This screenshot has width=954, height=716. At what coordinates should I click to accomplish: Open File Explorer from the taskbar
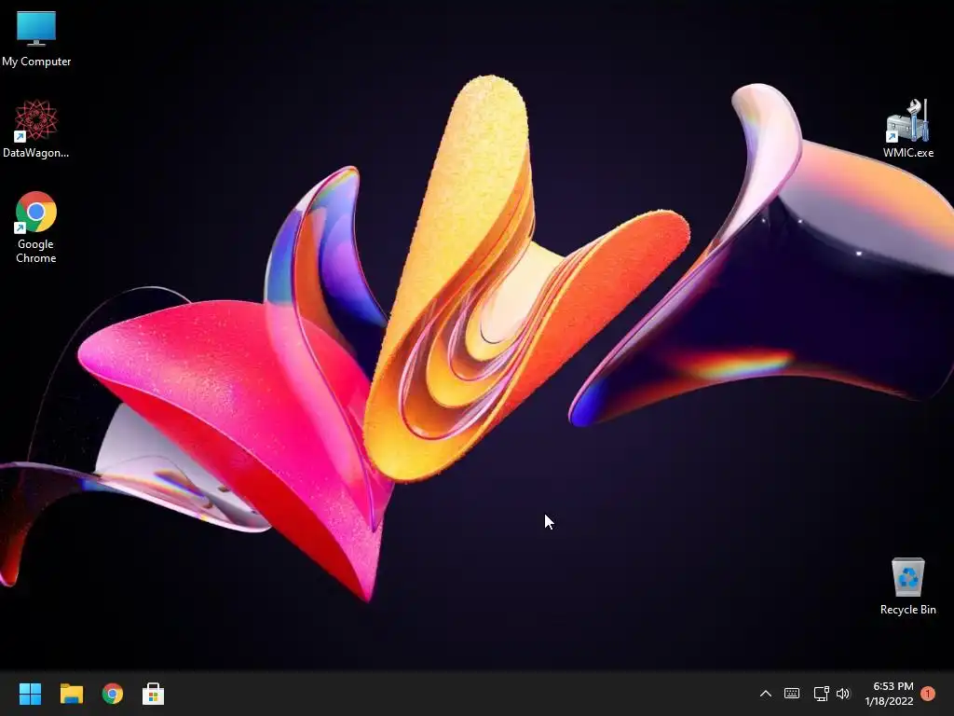coord(71,694)
